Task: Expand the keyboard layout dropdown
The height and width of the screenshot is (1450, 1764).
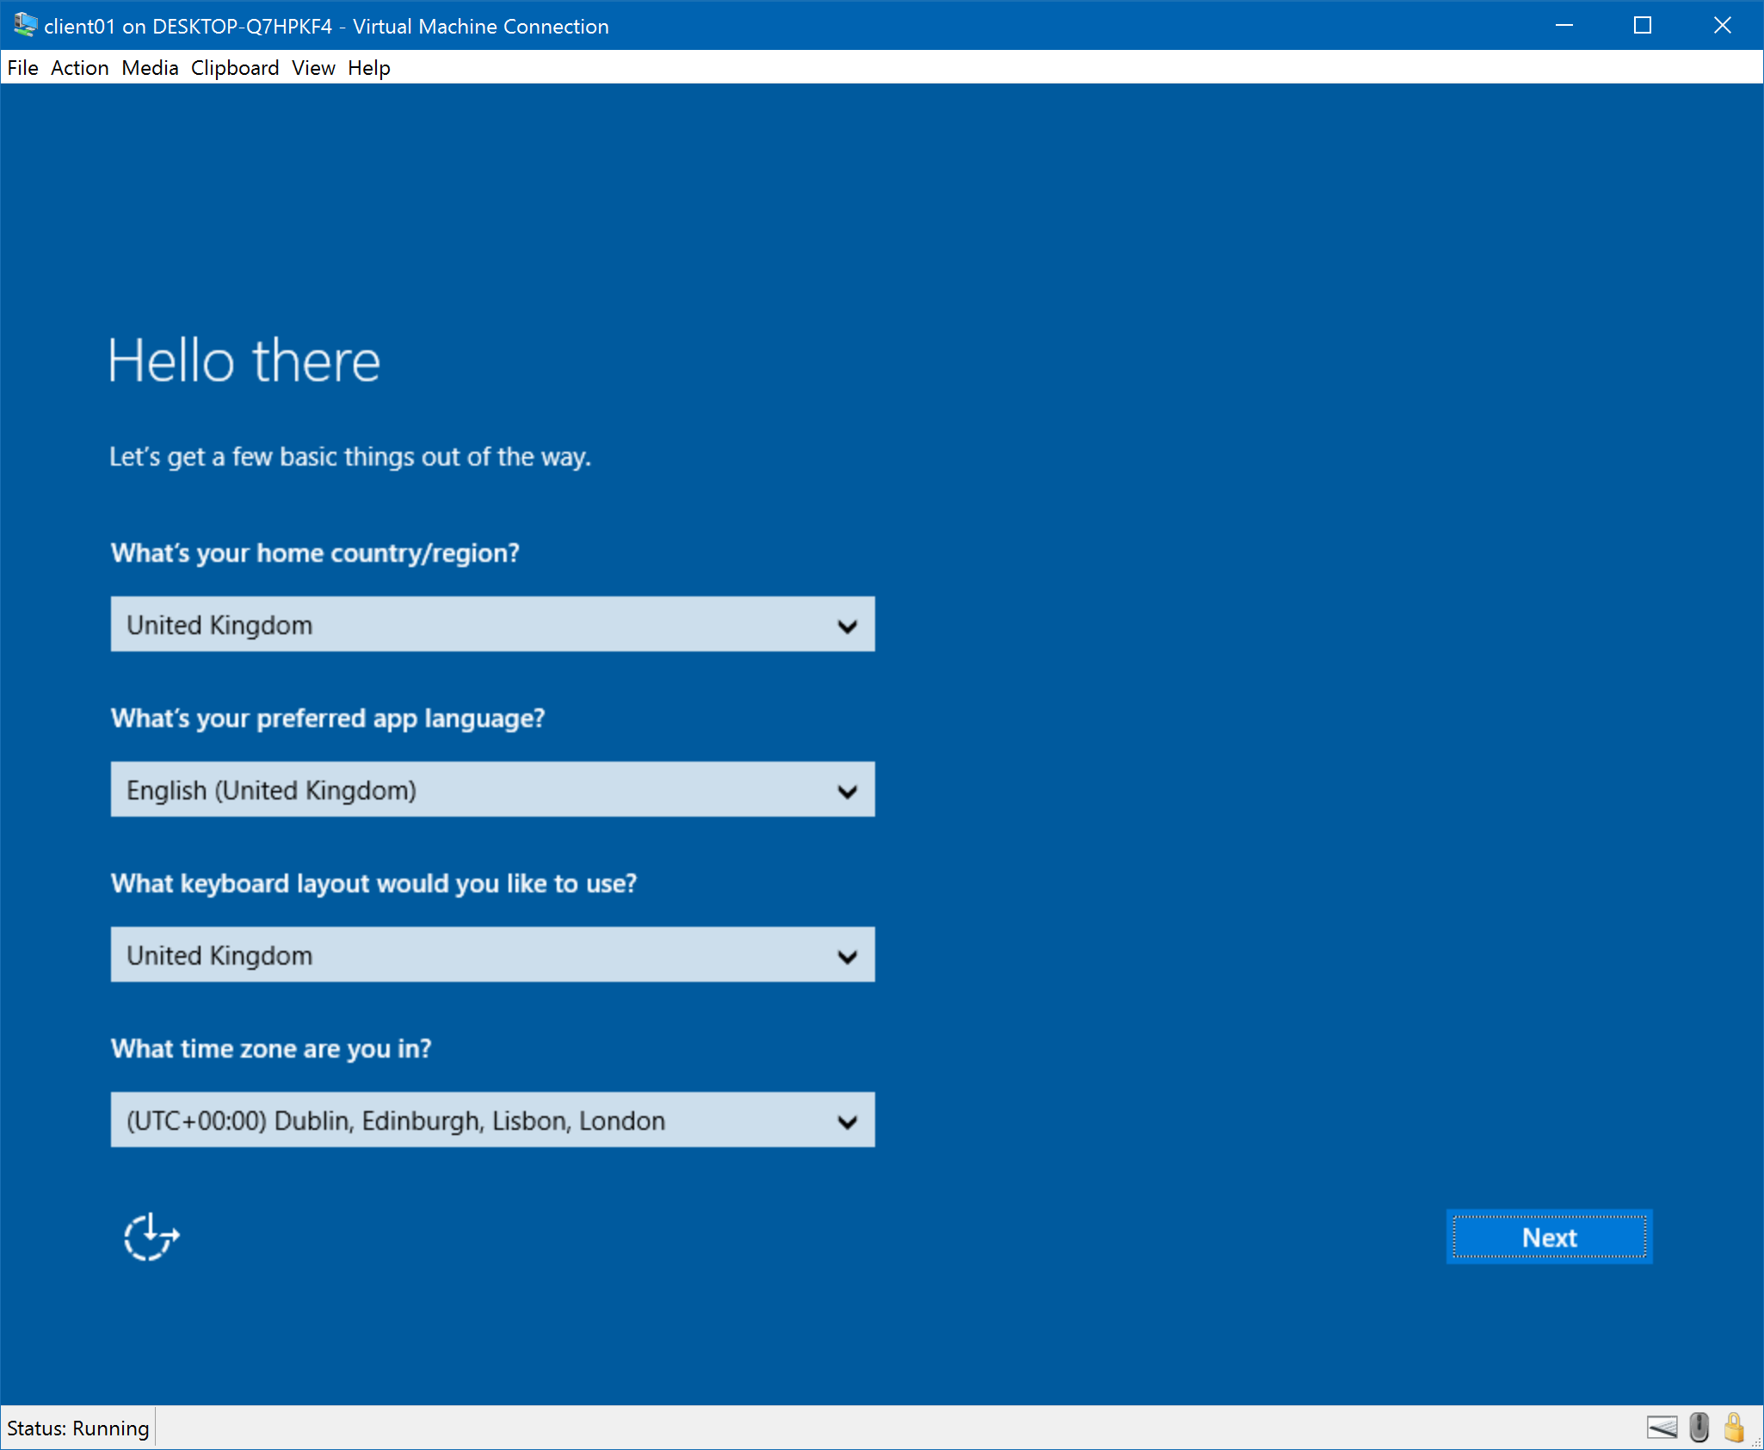Action: point(850,955)
